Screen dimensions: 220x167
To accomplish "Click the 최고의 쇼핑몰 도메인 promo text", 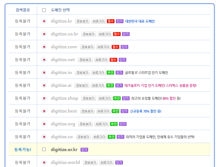I will (x=146, y=98).
